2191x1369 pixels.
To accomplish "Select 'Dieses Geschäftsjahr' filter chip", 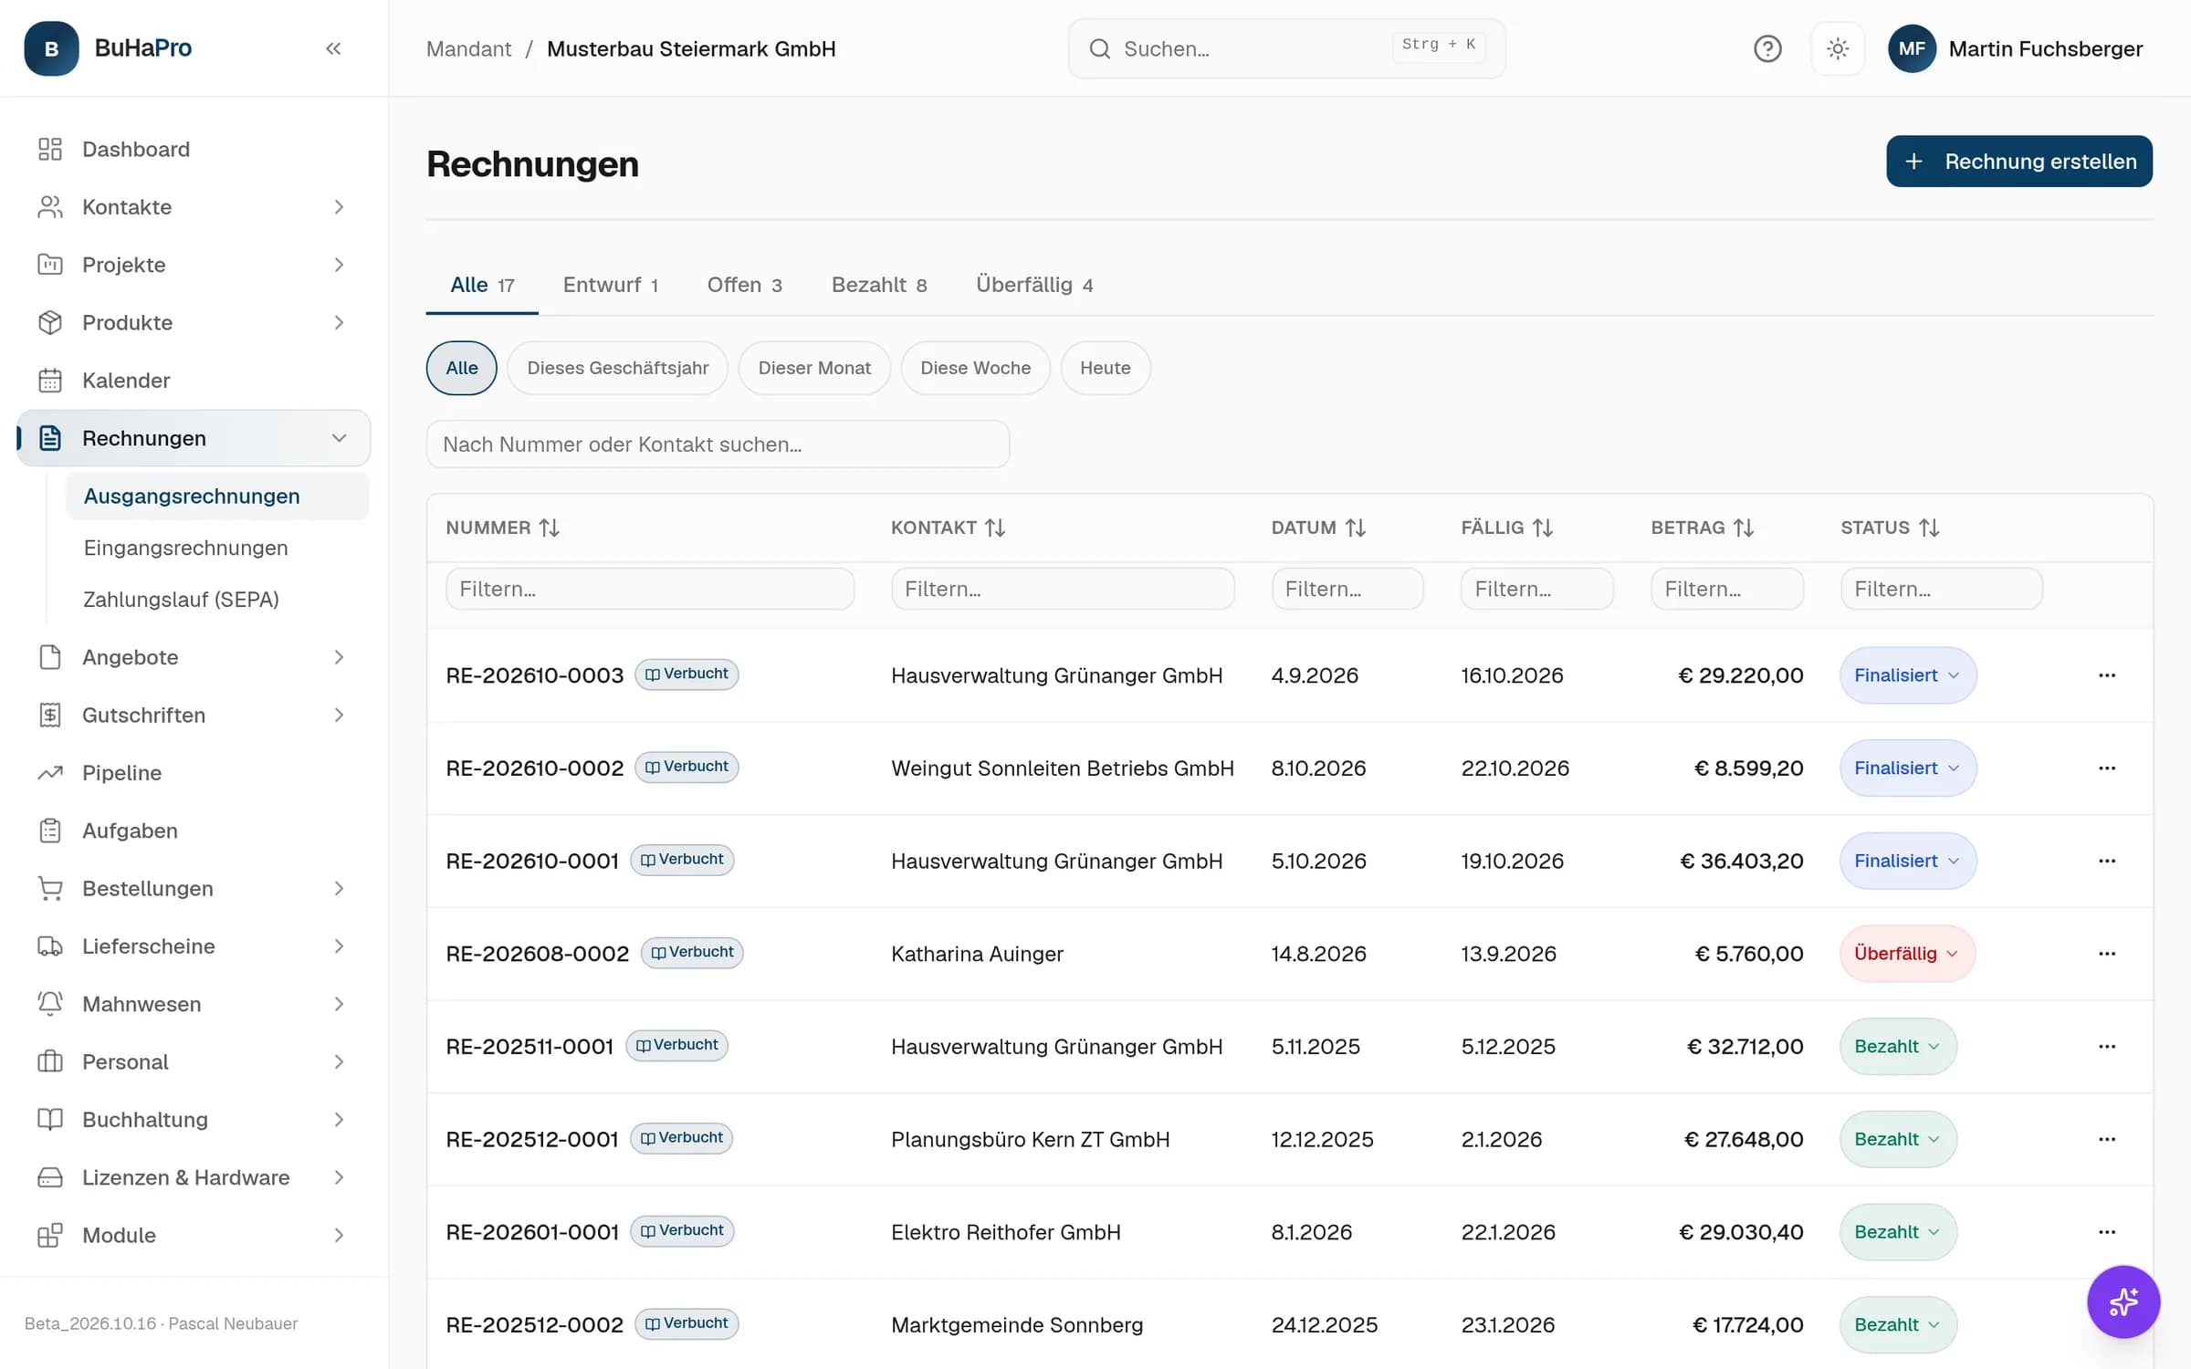I will [x=618, y=368].
